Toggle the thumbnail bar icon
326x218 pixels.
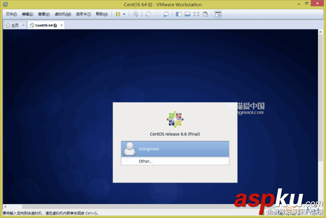(x=188, y=14)
